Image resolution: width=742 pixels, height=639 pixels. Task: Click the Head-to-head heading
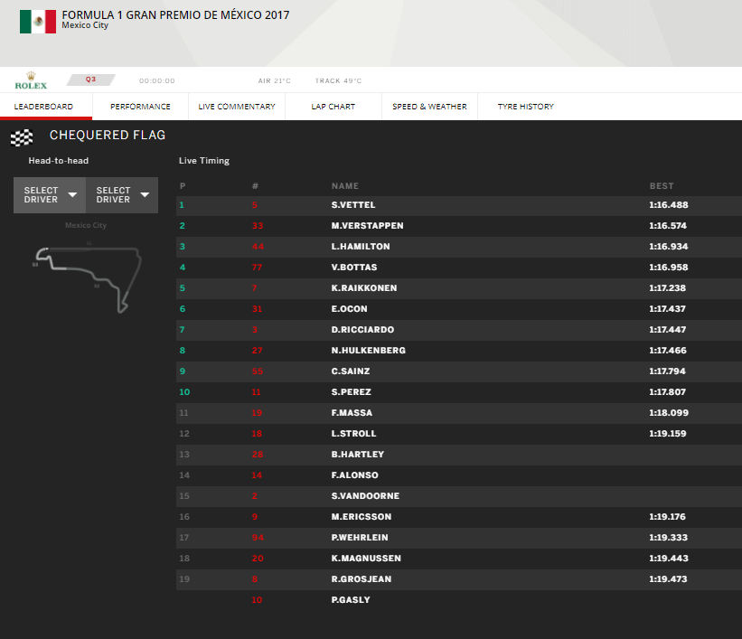point(59,161)
